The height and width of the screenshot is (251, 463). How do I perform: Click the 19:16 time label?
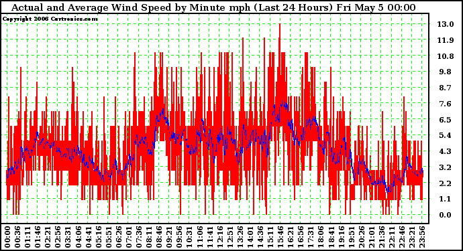(342, 237)
